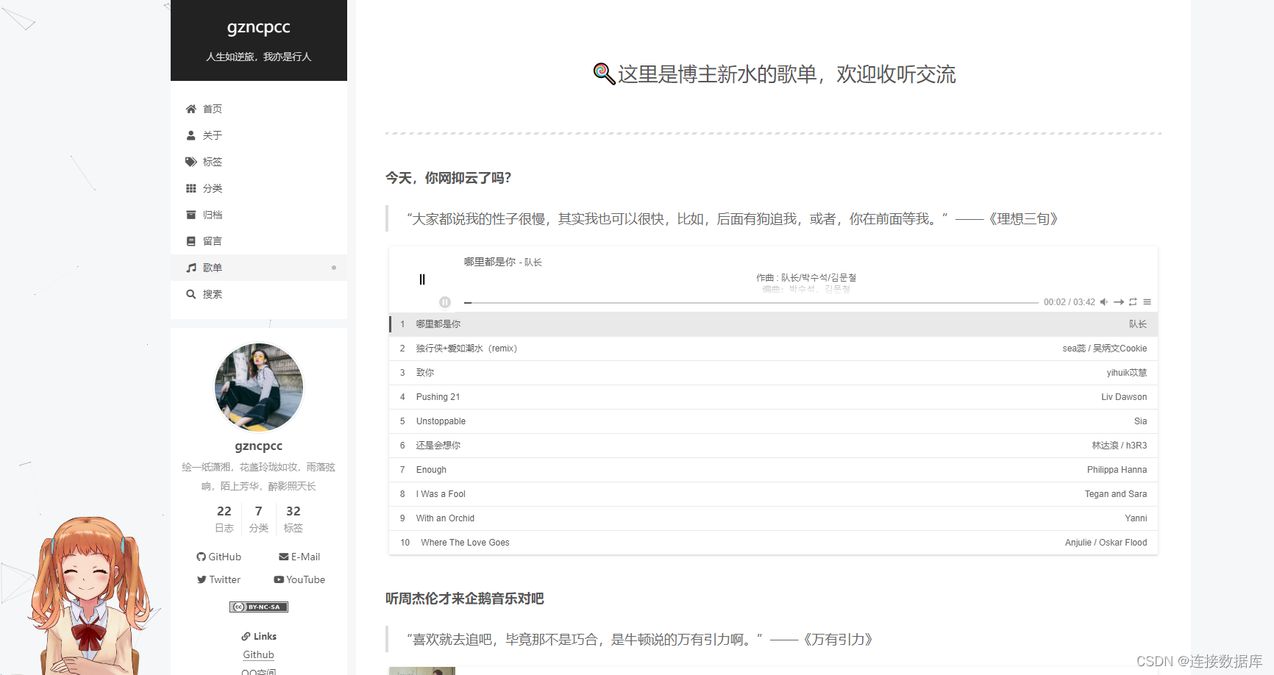1274x675 pixels.
Task: Open the player's playlist menu icon
Action: pyautogui.click(x=1147, y=301)
